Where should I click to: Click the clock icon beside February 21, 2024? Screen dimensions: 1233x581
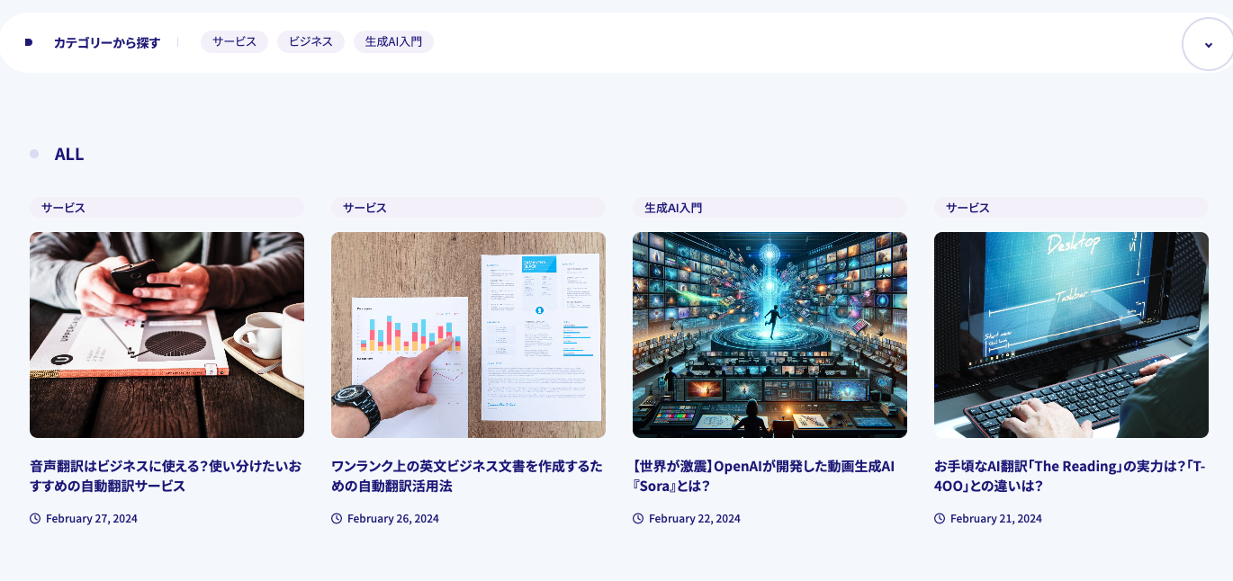pos(940,519)
